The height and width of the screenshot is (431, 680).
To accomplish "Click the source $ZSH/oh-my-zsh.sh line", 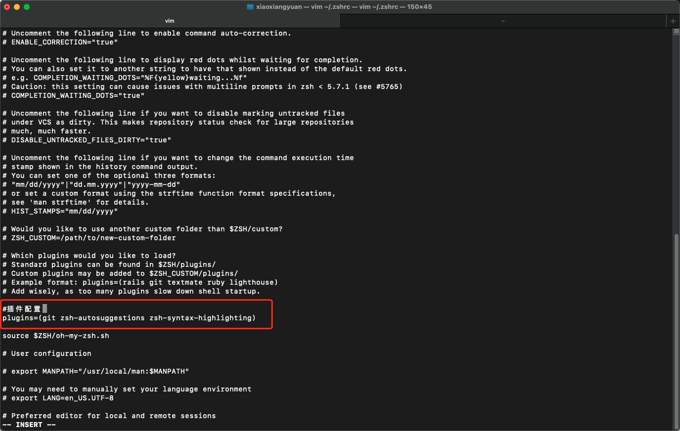I will tap(56, 336).
